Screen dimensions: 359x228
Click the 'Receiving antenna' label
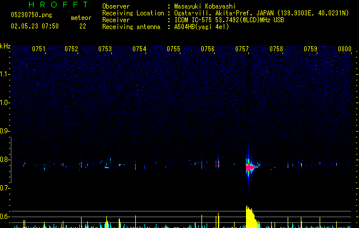coord(131,27)
